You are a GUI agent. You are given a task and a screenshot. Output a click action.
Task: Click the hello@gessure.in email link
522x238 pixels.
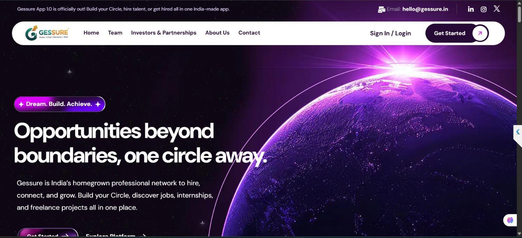[425, 9]
